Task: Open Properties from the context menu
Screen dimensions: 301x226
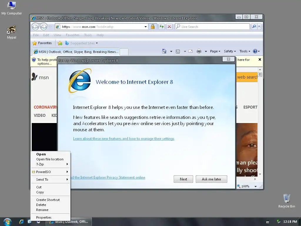Action: point(51,217)
